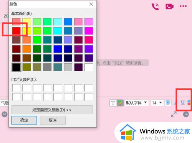Open the 默认字体 font dropdown

137,103
